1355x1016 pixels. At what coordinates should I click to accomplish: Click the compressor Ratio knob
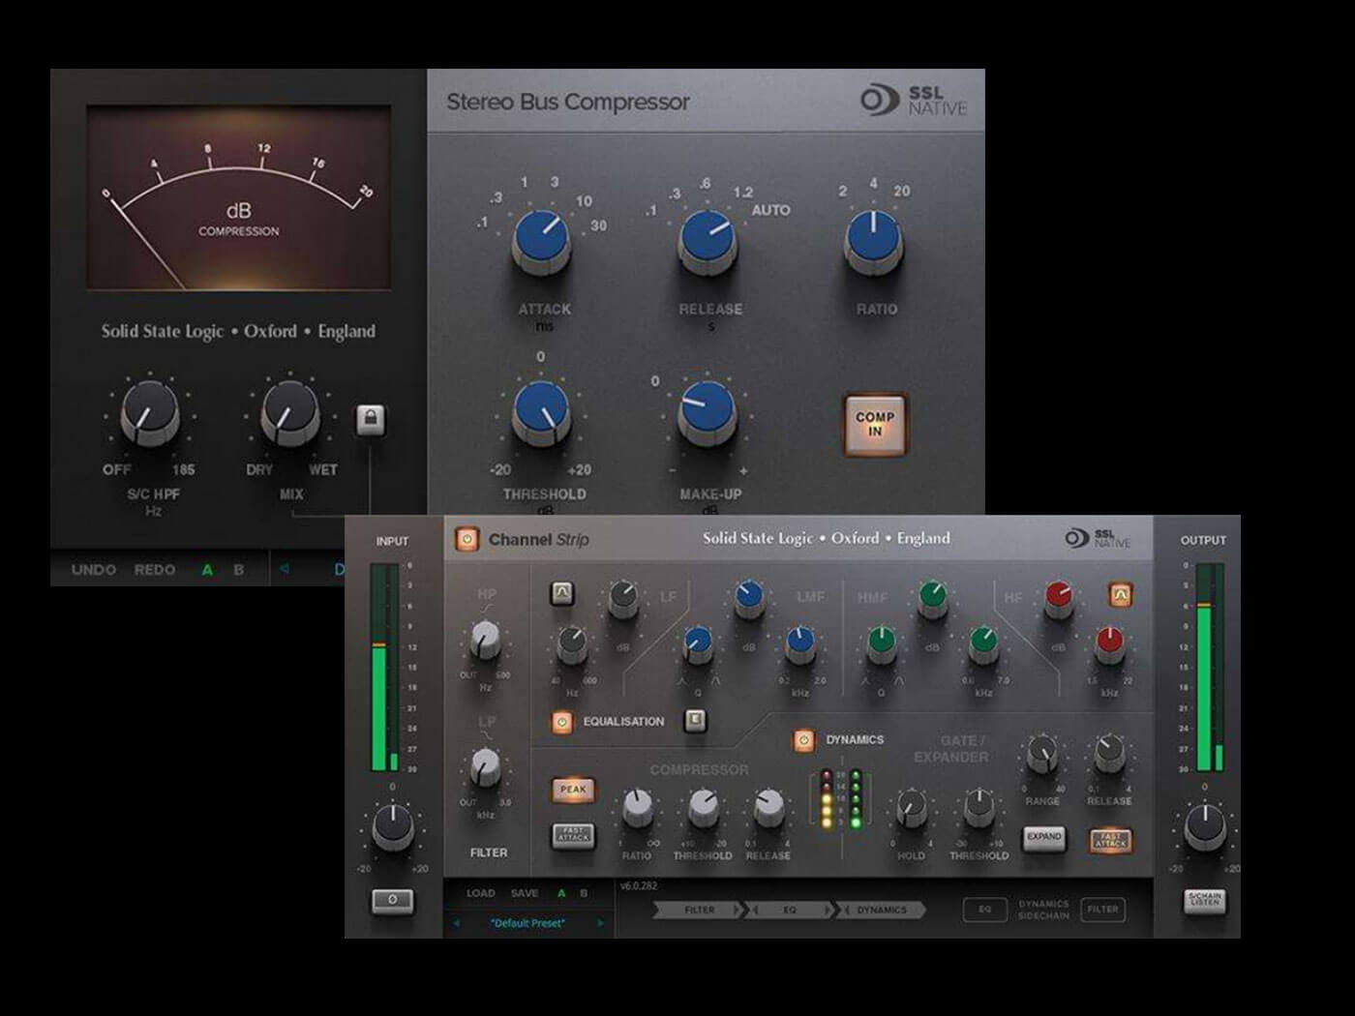tap(636, 808)
